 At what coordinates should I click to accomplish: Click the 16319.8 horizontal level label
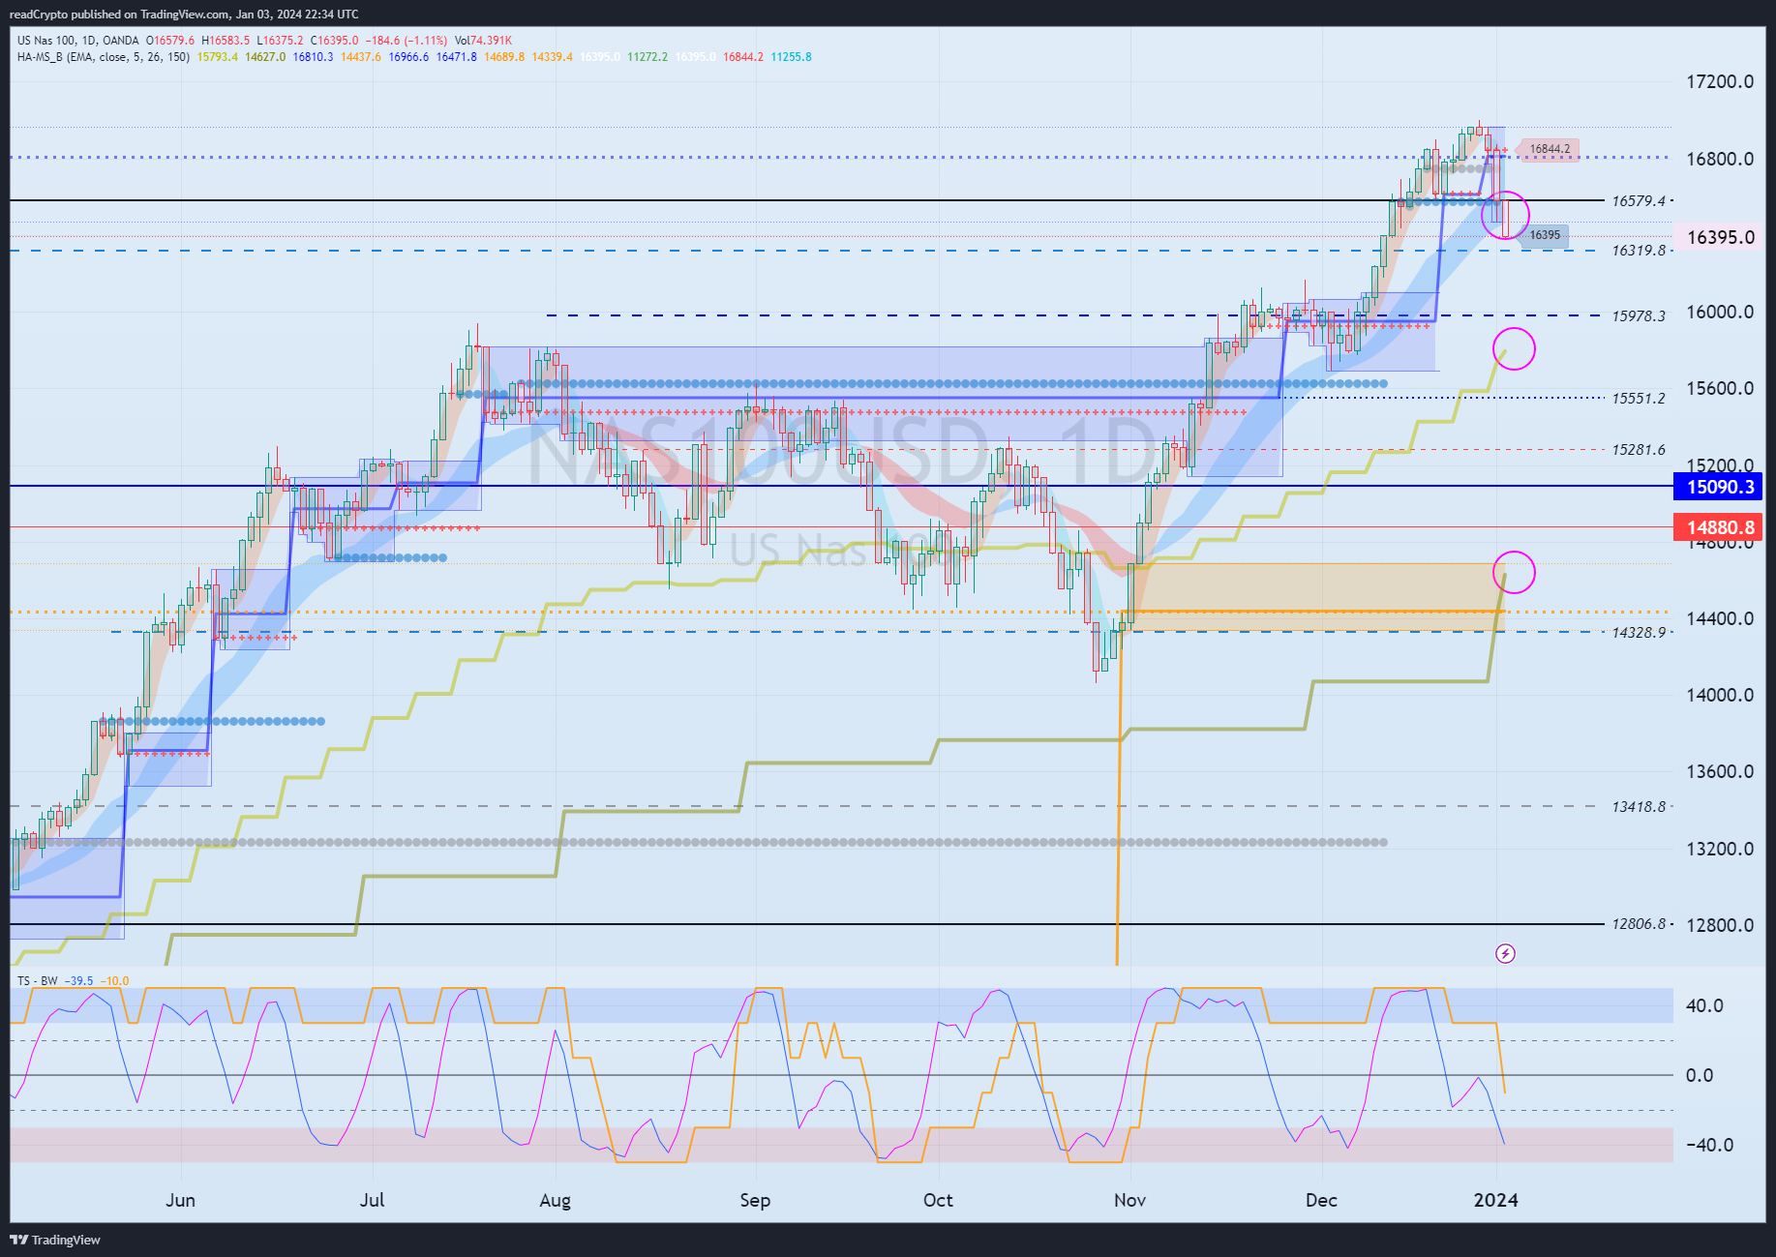[1639, 251]
